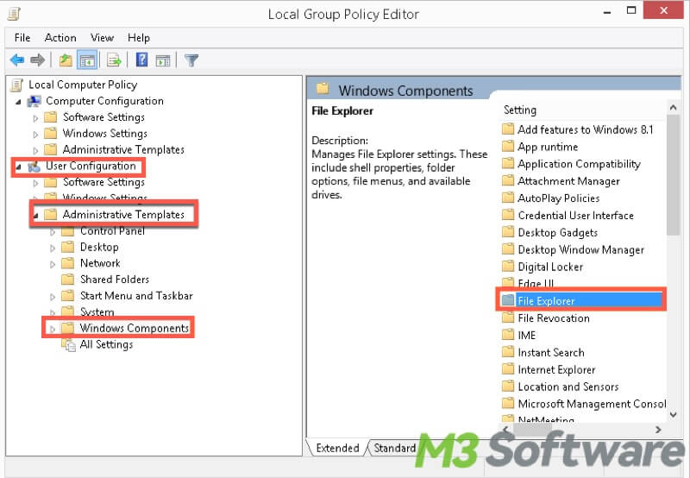This screenshot has height=478, width=690.
Task: Expand Software Settings under Computer Configuration
Action: pos(35,118)
